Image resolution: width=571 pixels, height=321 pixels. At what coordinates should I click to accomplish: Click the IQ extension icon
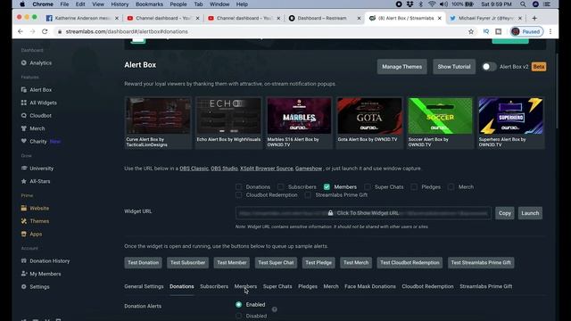coord(485,32)
